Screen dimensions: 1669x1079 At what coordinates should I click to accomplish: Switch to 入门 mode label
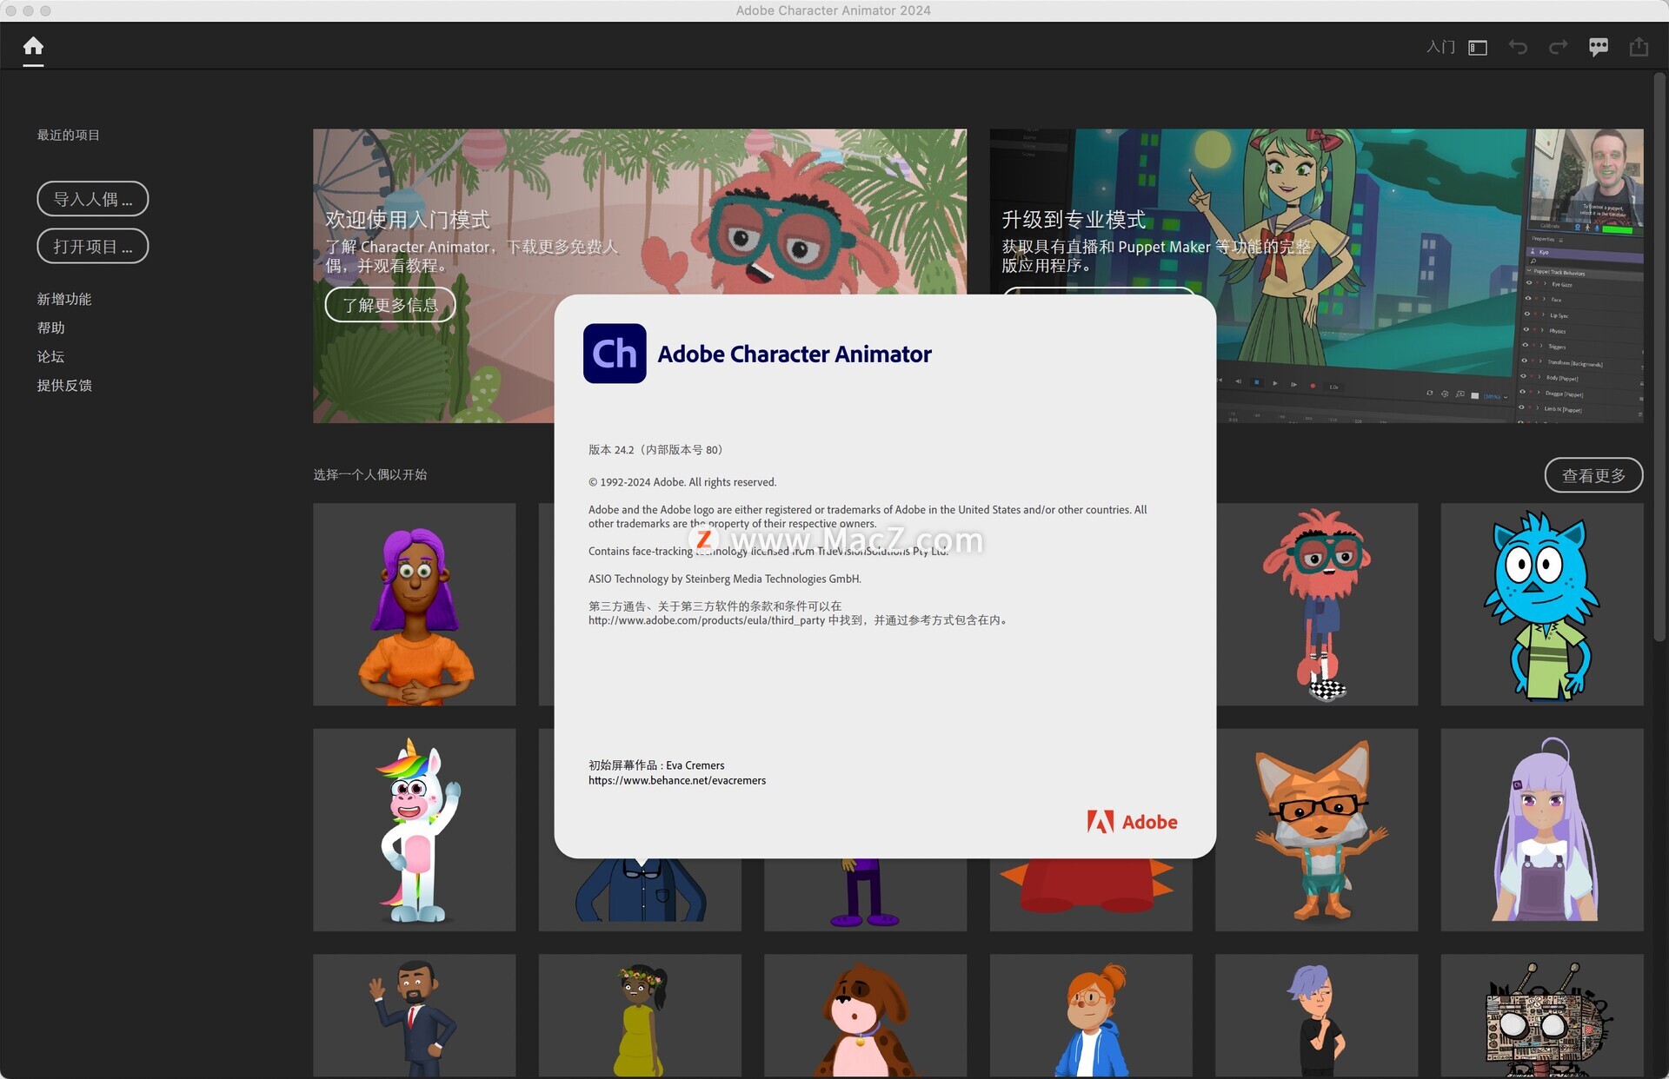tap(1440, 47)
